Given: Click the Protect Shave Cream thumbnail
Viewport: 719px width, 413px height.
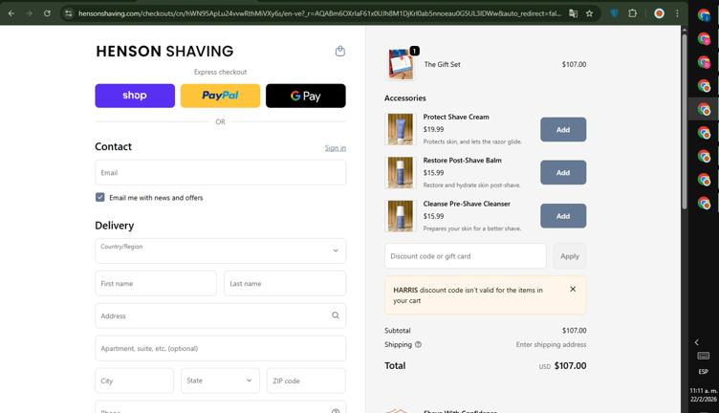Looking at the screenshot, I should [401, 129].
